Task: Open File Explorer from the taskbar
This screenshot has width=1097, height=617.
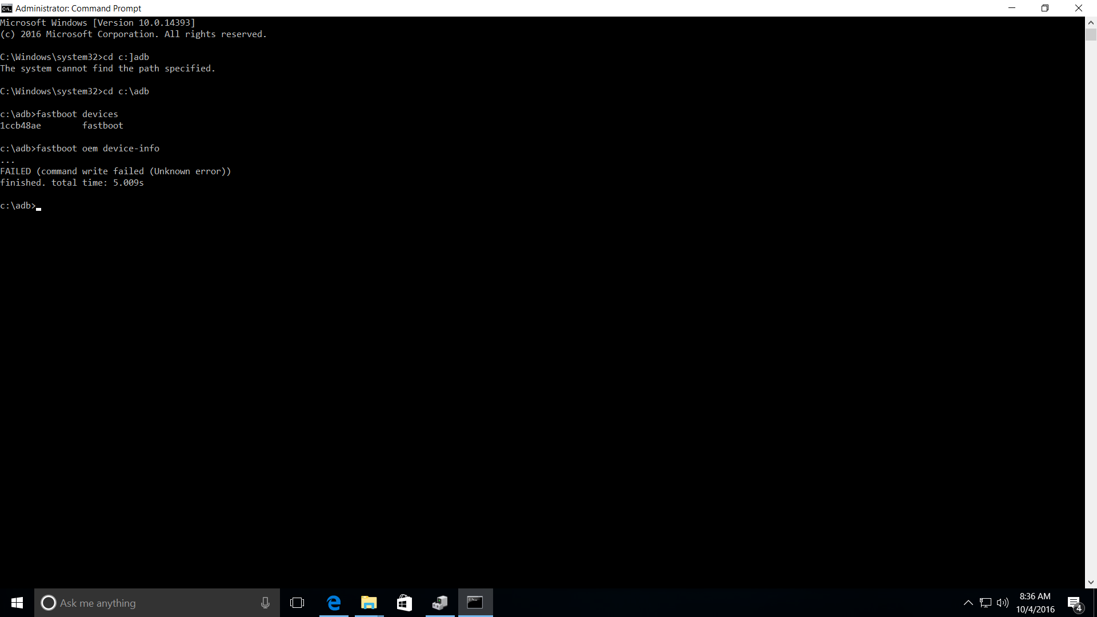Action: pos(369,603)
